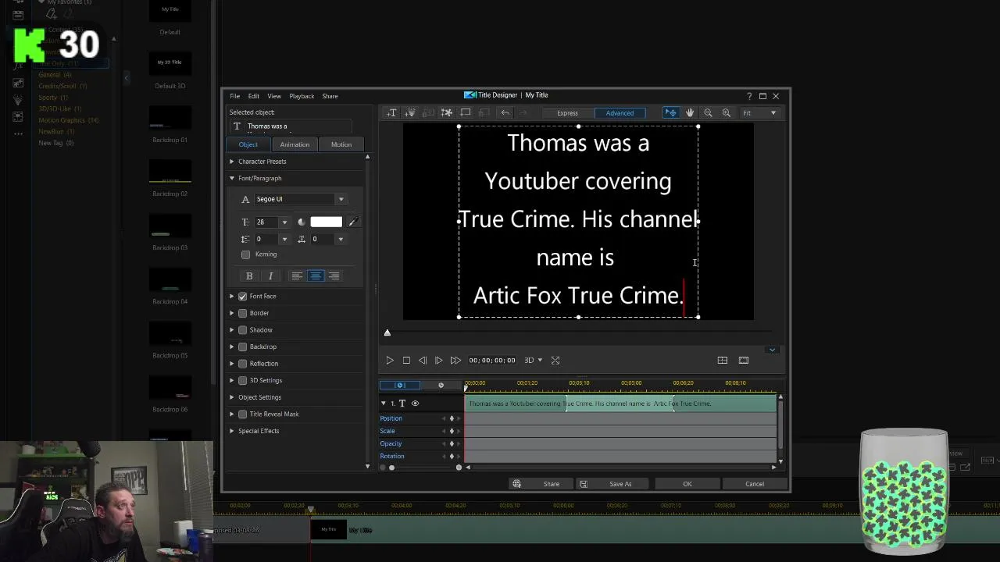Switch to Express mode
Viewport: 1000px width, 562px height.
[x=567, y=113]
